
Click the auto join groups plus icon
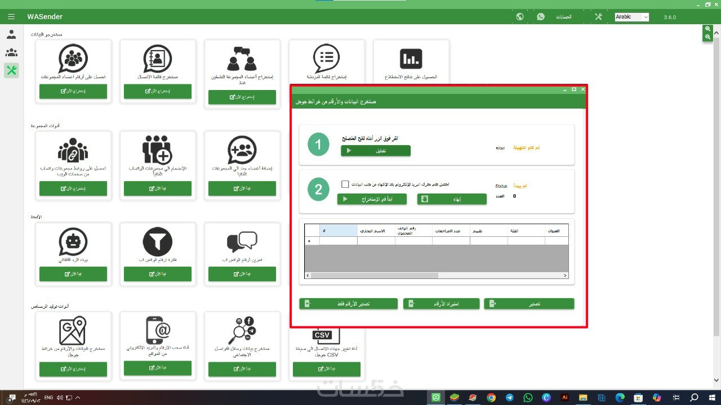pyautogui.click(x=158, y=150)
